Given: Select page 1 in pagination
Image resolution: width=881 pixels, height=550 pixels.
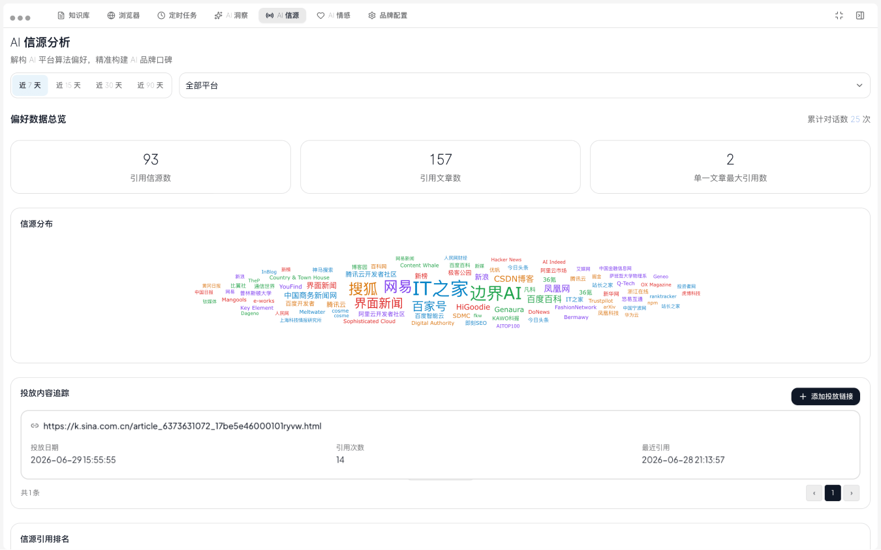Looking at the screenshot, I should pos(833,493).
